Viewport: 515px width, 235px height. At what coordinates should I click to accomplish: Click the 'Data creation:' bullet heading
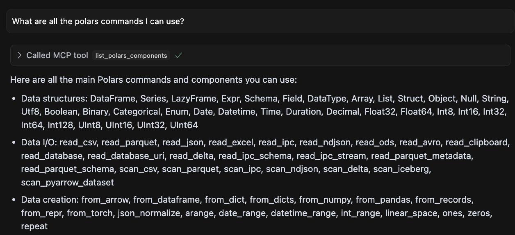50,200
